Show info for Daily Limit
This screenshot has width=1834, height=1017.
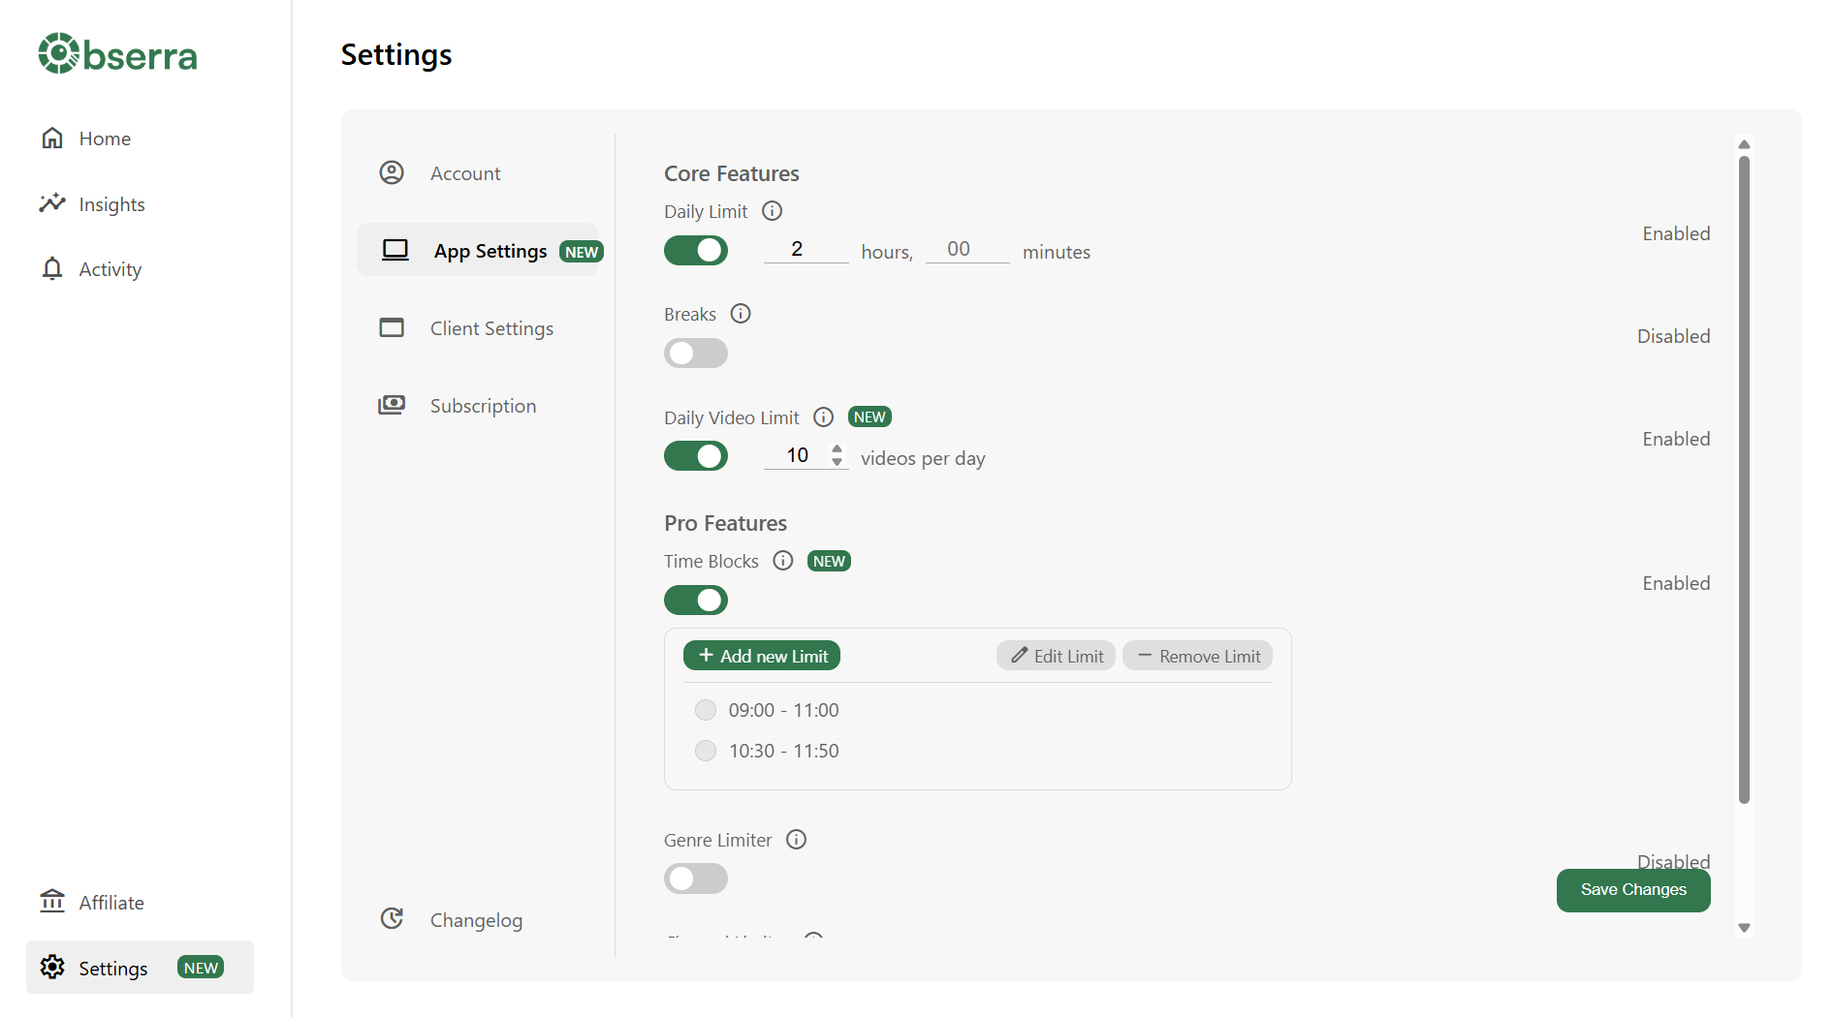click(x=773, y=211)
